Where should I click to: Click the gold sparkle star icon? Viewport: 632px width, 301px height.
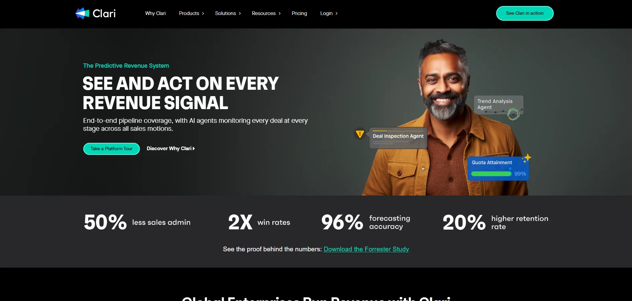point(527,158)
